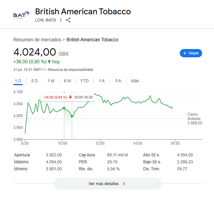
Task: Click the 10:05 chart marker dot
Action: tap(64, 108)
